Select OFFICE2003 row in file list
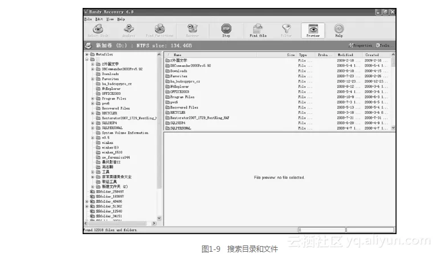The height and width of the screenshot is (254, 437). tap(277, 91)
